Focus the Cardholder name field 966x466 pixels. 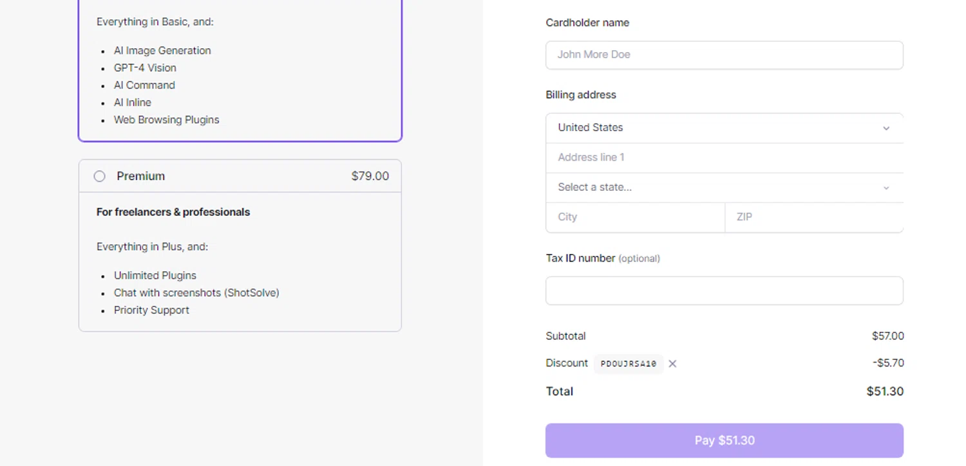click(x=724, y=55)
